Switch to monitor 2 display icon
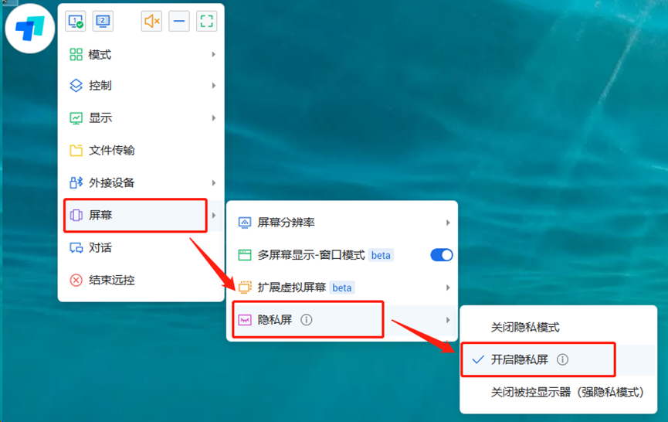The width and height of the screenshot is (668, 422). 103,21
